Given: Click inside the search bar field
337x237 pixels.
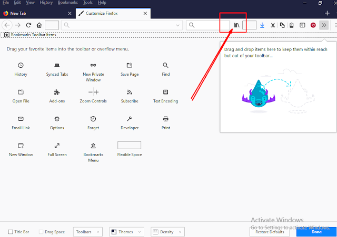Looking at the screenshot, I should [208, 25].
